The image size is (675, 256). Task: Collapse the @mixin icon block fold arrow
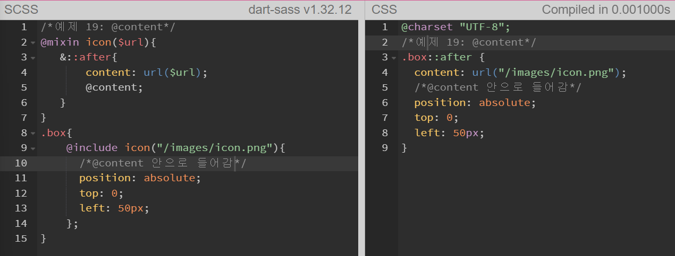pyautogui.click(x=32, y=43)
